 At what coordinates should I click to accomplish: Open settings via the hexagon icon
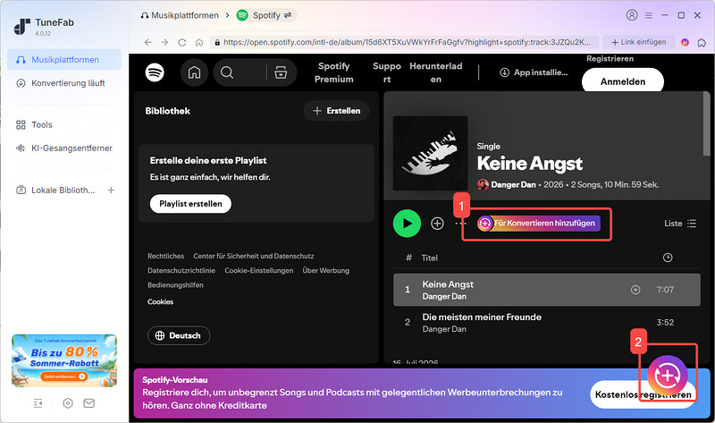pos(68,403)
